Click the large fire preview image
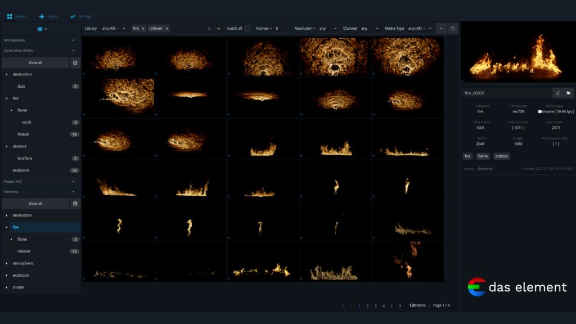The height and width of the screenshot is (324, 576). [518, 52]
